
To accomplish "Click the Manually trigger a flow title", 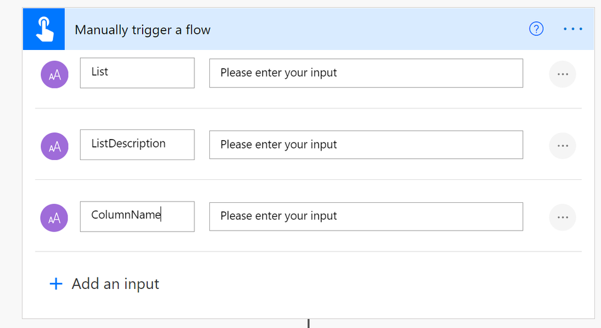I will [x=143, y=29].
